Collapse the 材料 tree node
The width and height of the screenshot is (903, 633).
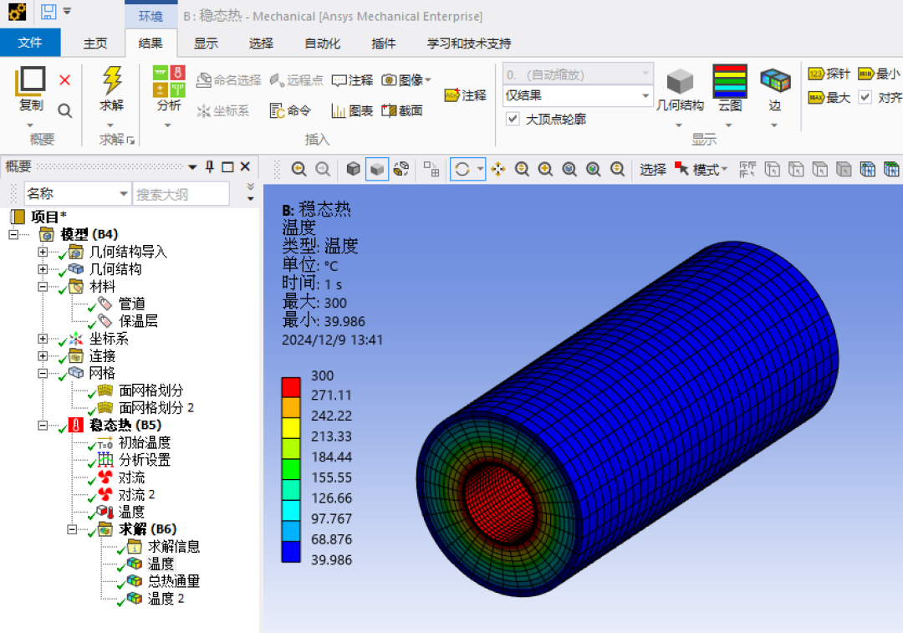pos(43,286)
